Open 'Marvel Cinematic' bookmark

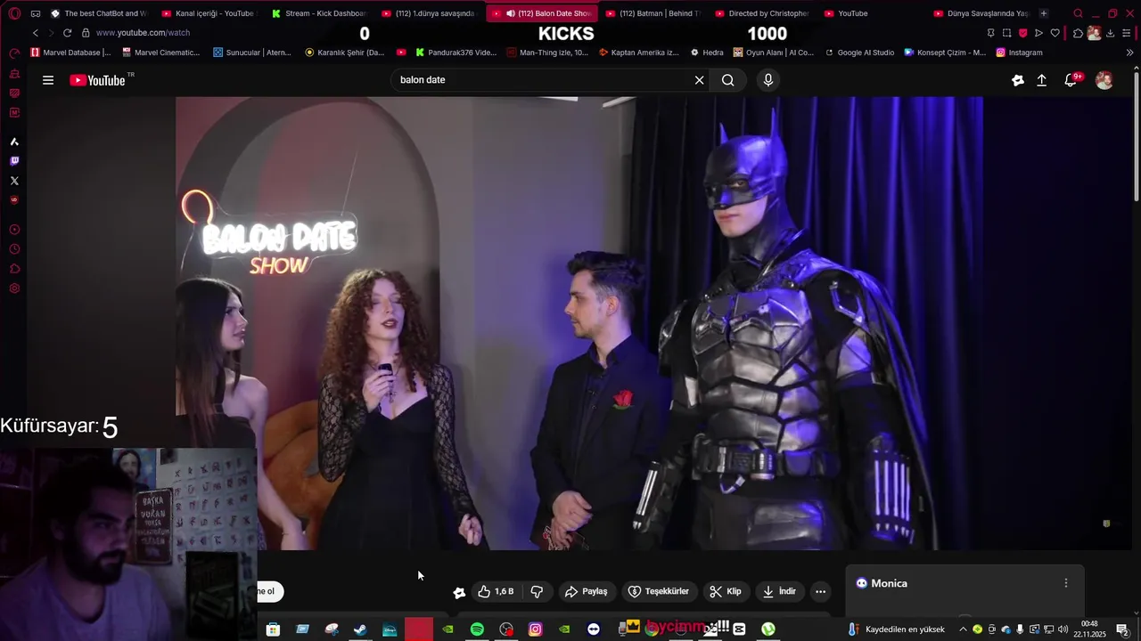point(161,53)
